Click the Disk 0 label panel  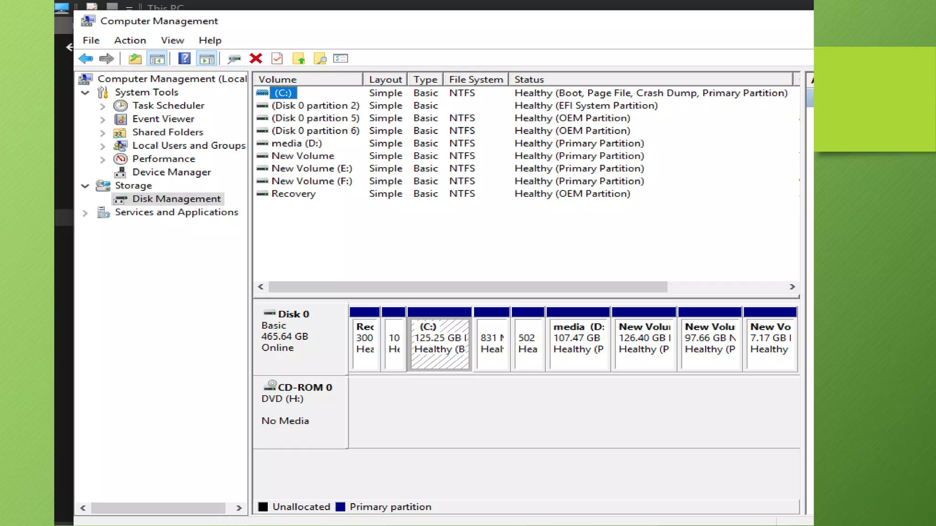pyautogui.click(x=300, y=338)
